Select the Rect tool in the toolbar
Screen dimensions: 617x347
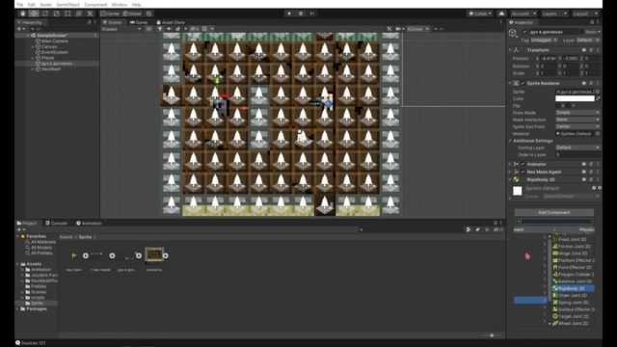click(x=67, y=13)
